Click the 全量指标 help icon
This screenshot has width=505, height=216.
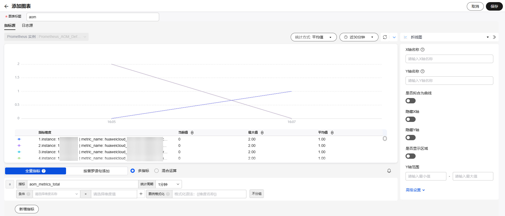[44, 171]
